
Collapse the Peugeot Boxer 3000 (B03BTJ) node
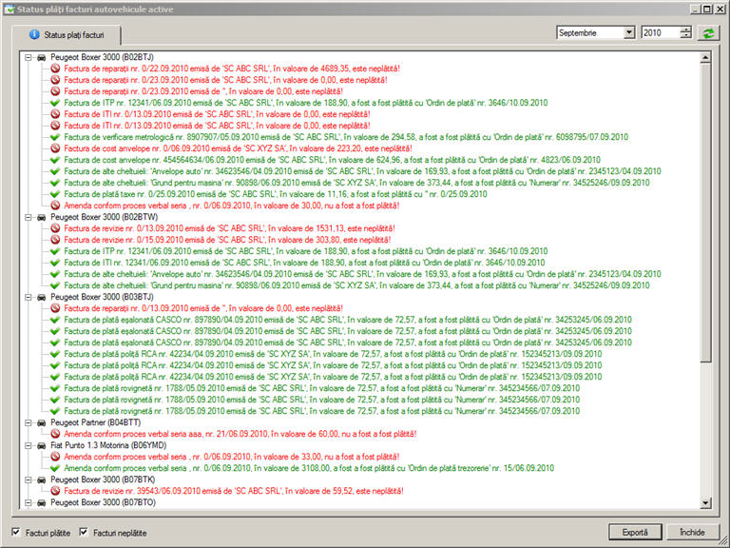tap(29, 297)
